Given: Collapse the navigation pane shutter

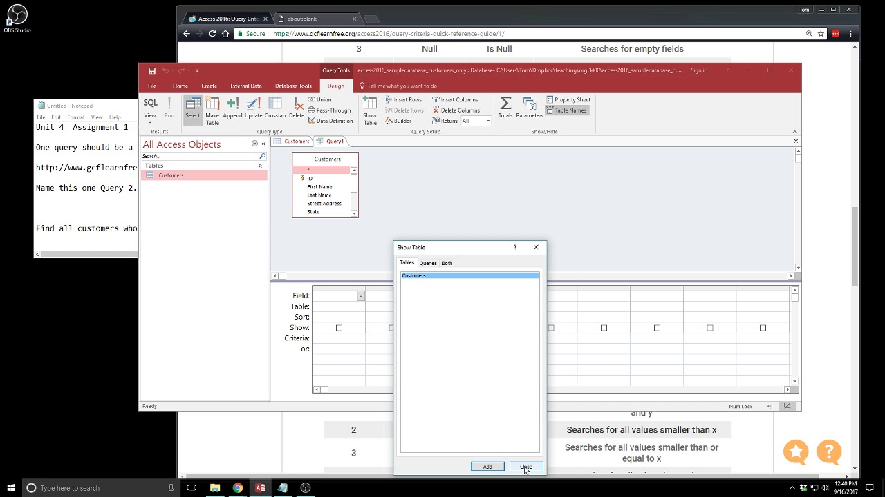Looking at the screenshot, I should coord(263,144).
